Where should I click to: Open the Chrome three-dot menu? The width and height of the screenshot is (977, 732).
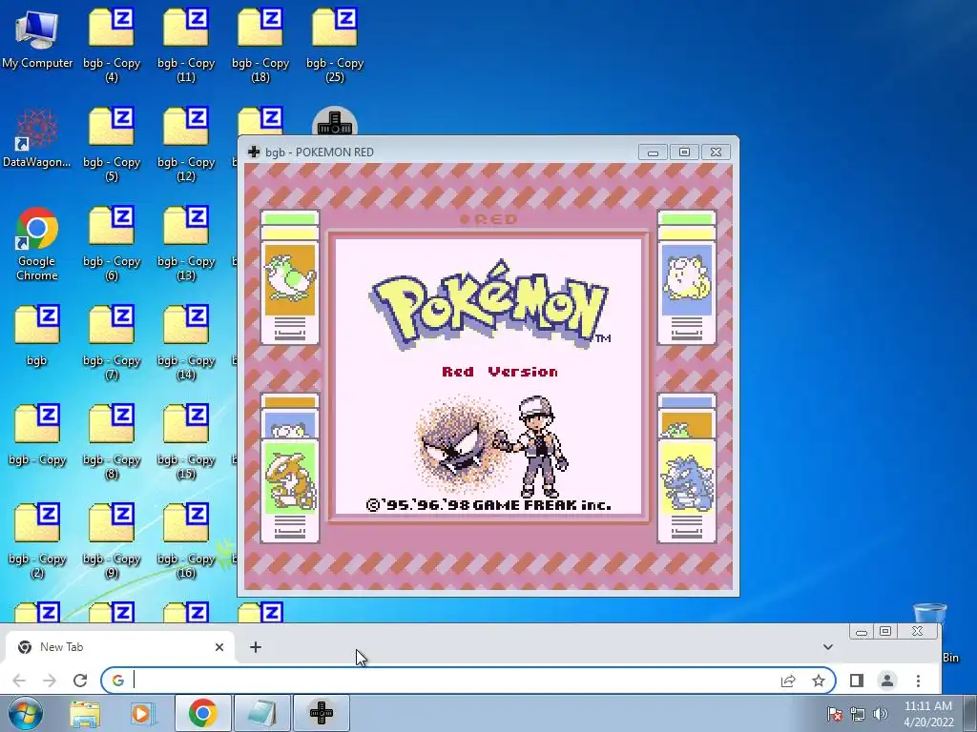click(918, 681)
